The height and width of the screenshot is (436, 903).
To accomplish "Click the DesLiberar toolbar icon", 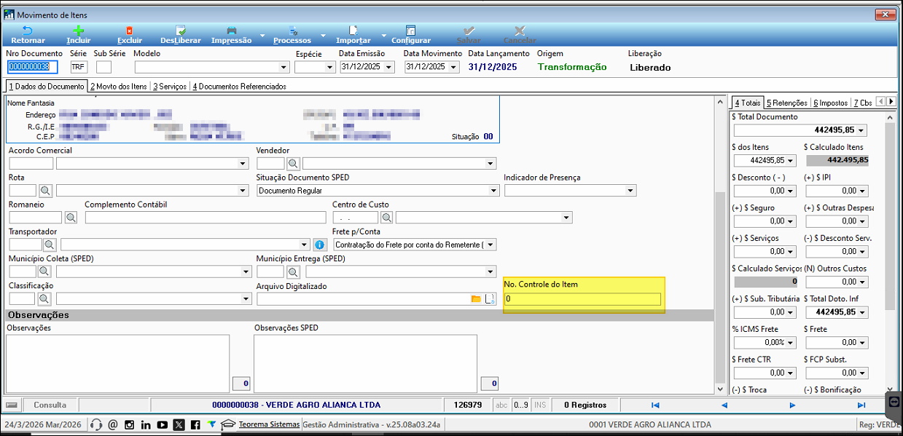I will tap(179, 31).
